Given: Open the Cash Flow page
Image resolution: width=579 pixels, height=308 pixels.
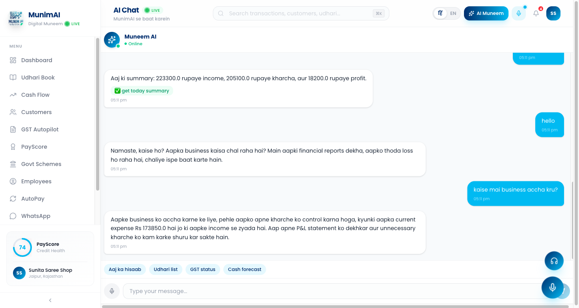Looking at the screenshot, I should (x=35, y=95).
